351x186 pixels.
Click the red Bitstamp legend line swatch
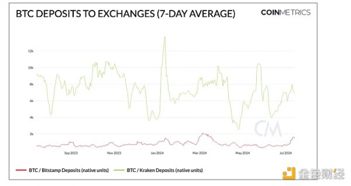click(21, 170)
